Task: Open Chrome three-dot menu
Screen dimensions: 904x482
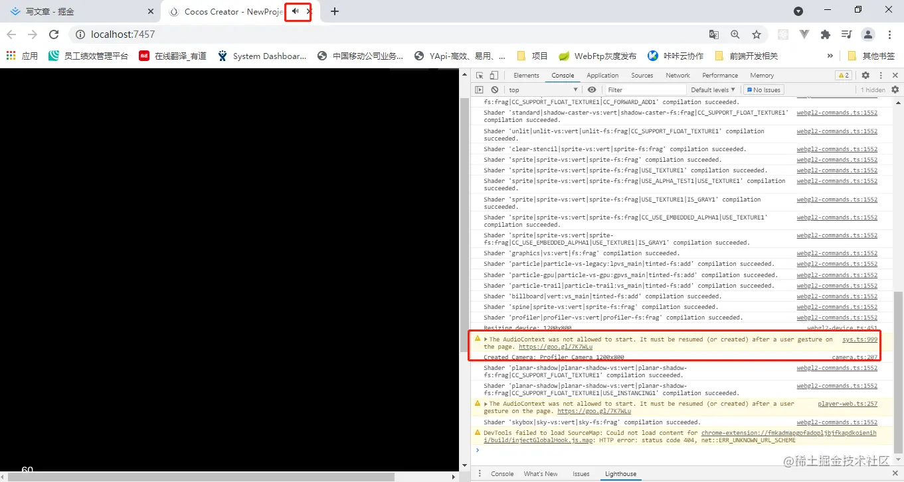Action: (x=890, y=34)
